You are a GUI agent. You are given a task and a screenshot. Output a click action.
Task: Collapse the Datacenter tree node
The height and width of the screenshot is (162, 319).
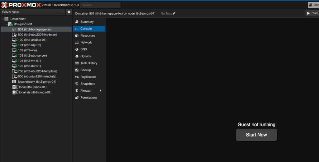[2, 19]
